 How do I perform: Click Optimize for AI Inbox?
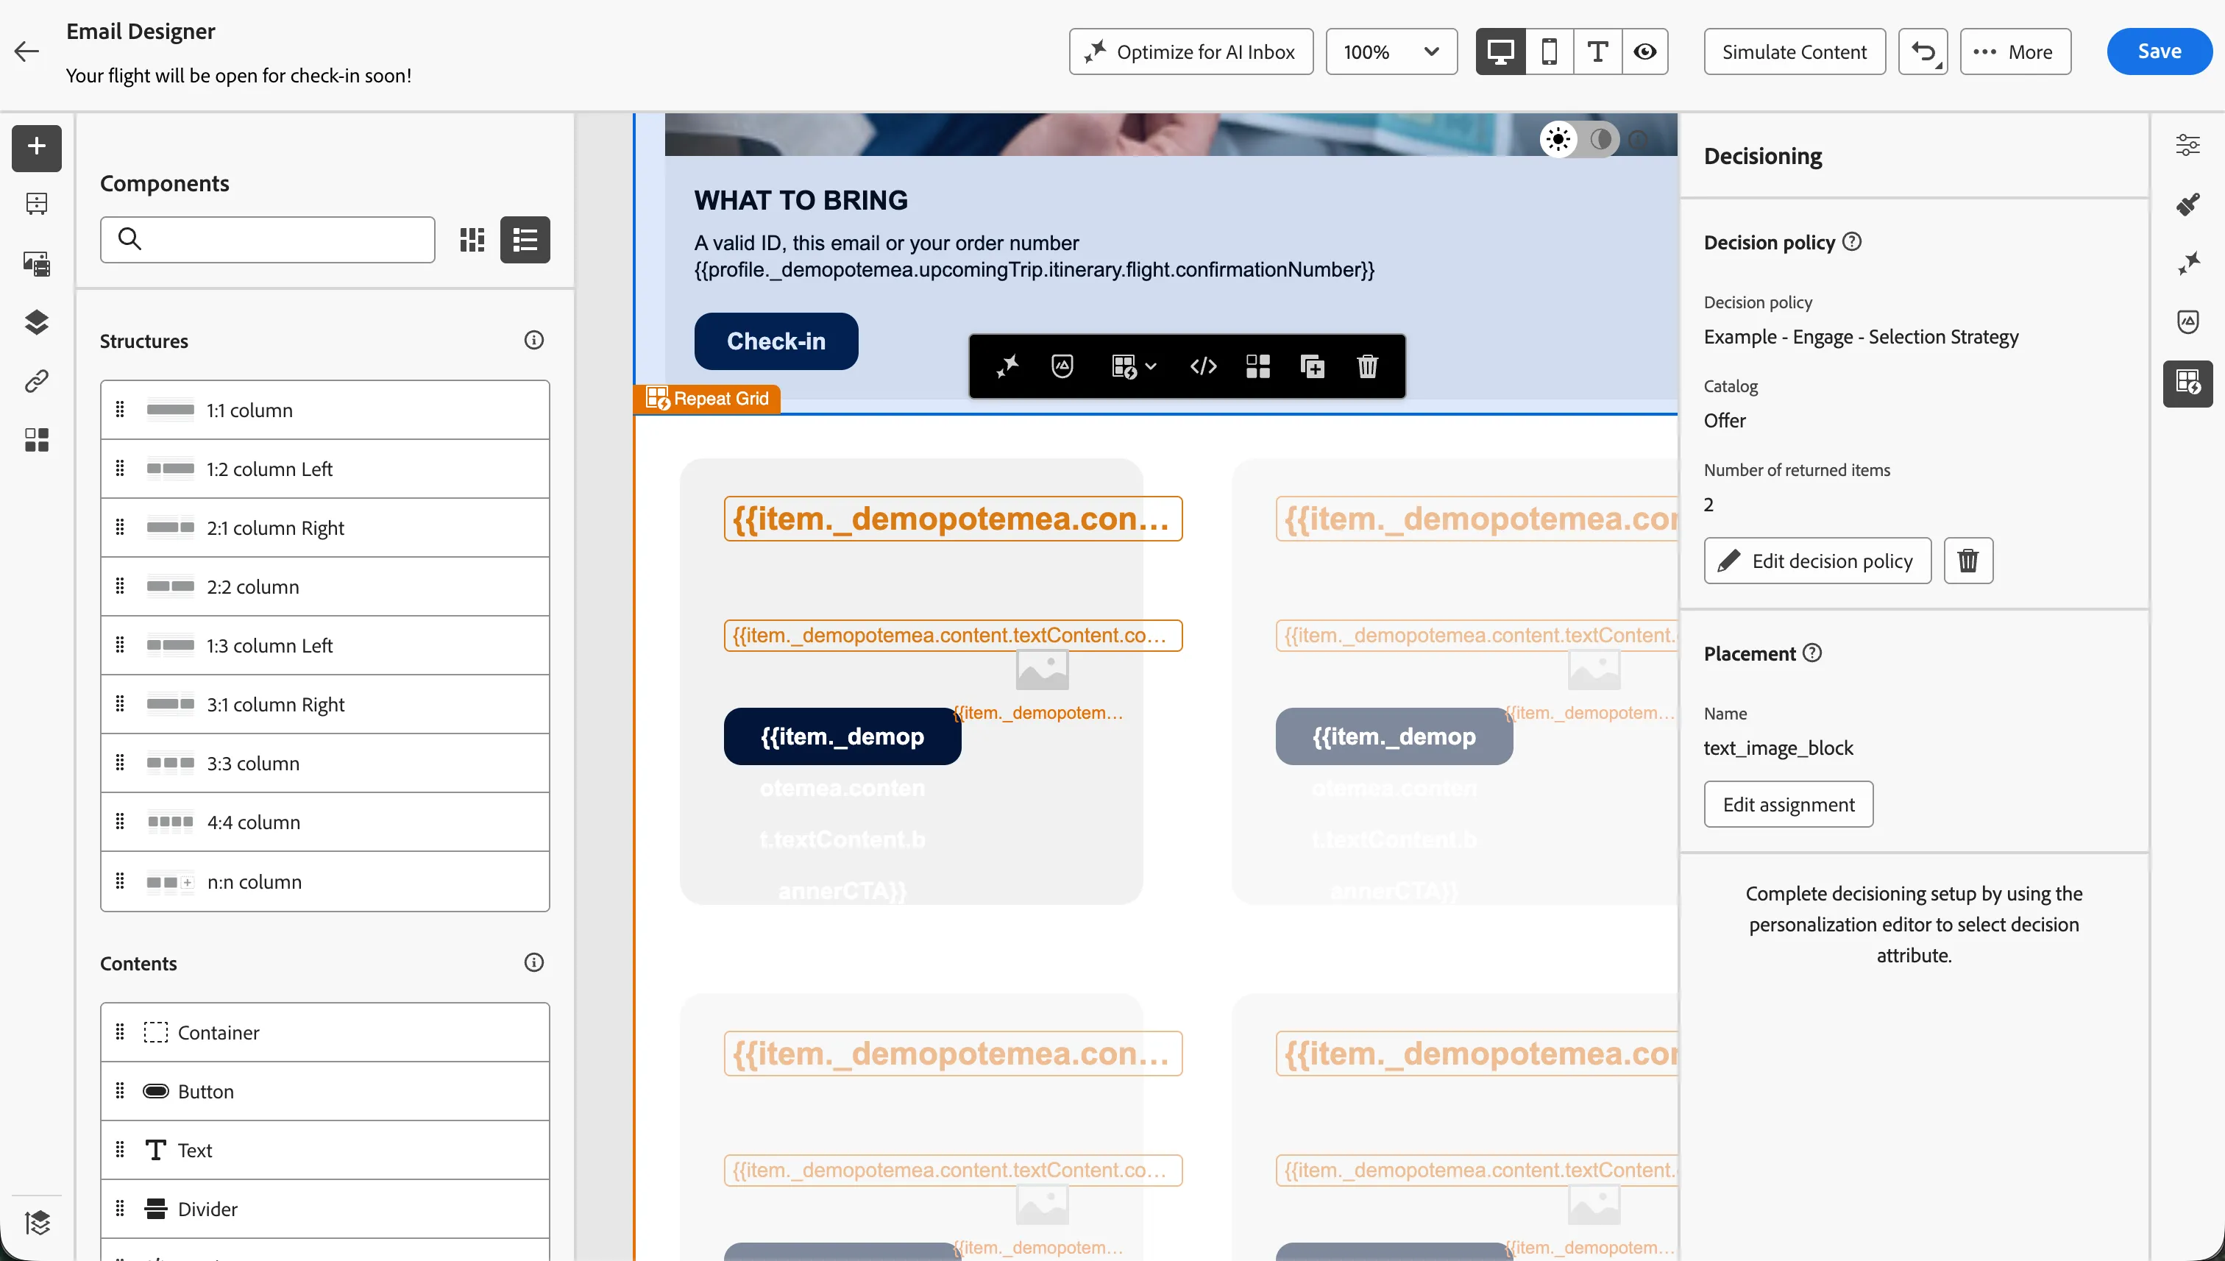point(1191,52)
